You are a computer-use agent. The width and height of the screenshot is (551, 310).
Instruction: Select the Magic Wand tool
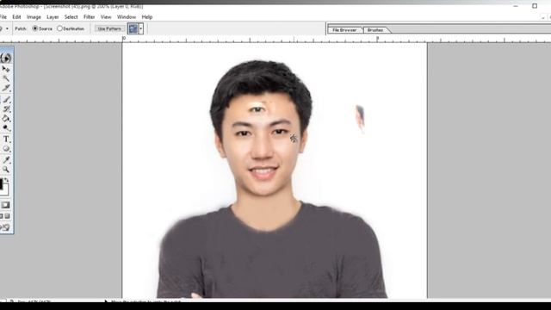point(6,78)
